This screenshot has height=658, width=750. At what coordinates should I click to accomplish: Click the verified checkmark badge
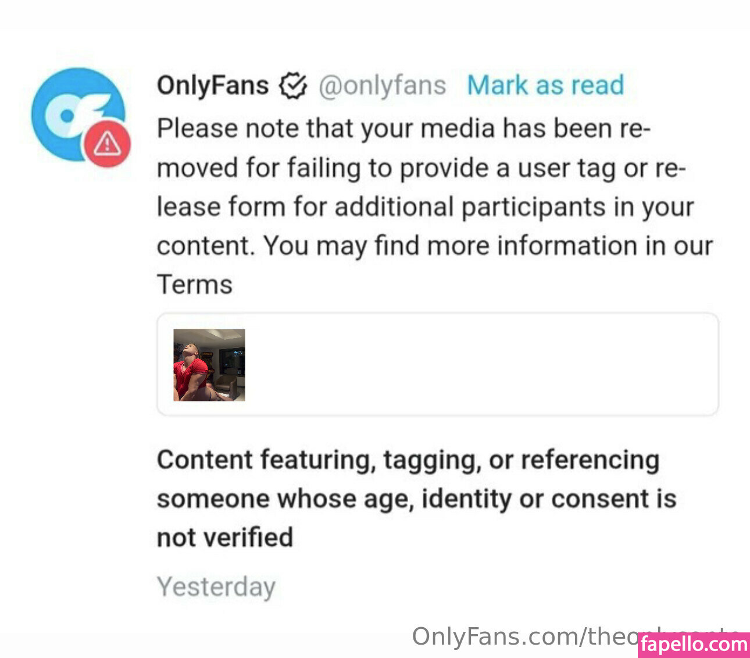click(x=293, y=86)
